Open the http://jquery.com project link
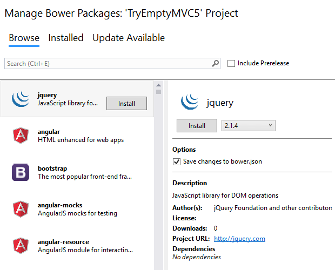This screenshot has width=335, height=270. 239,239
